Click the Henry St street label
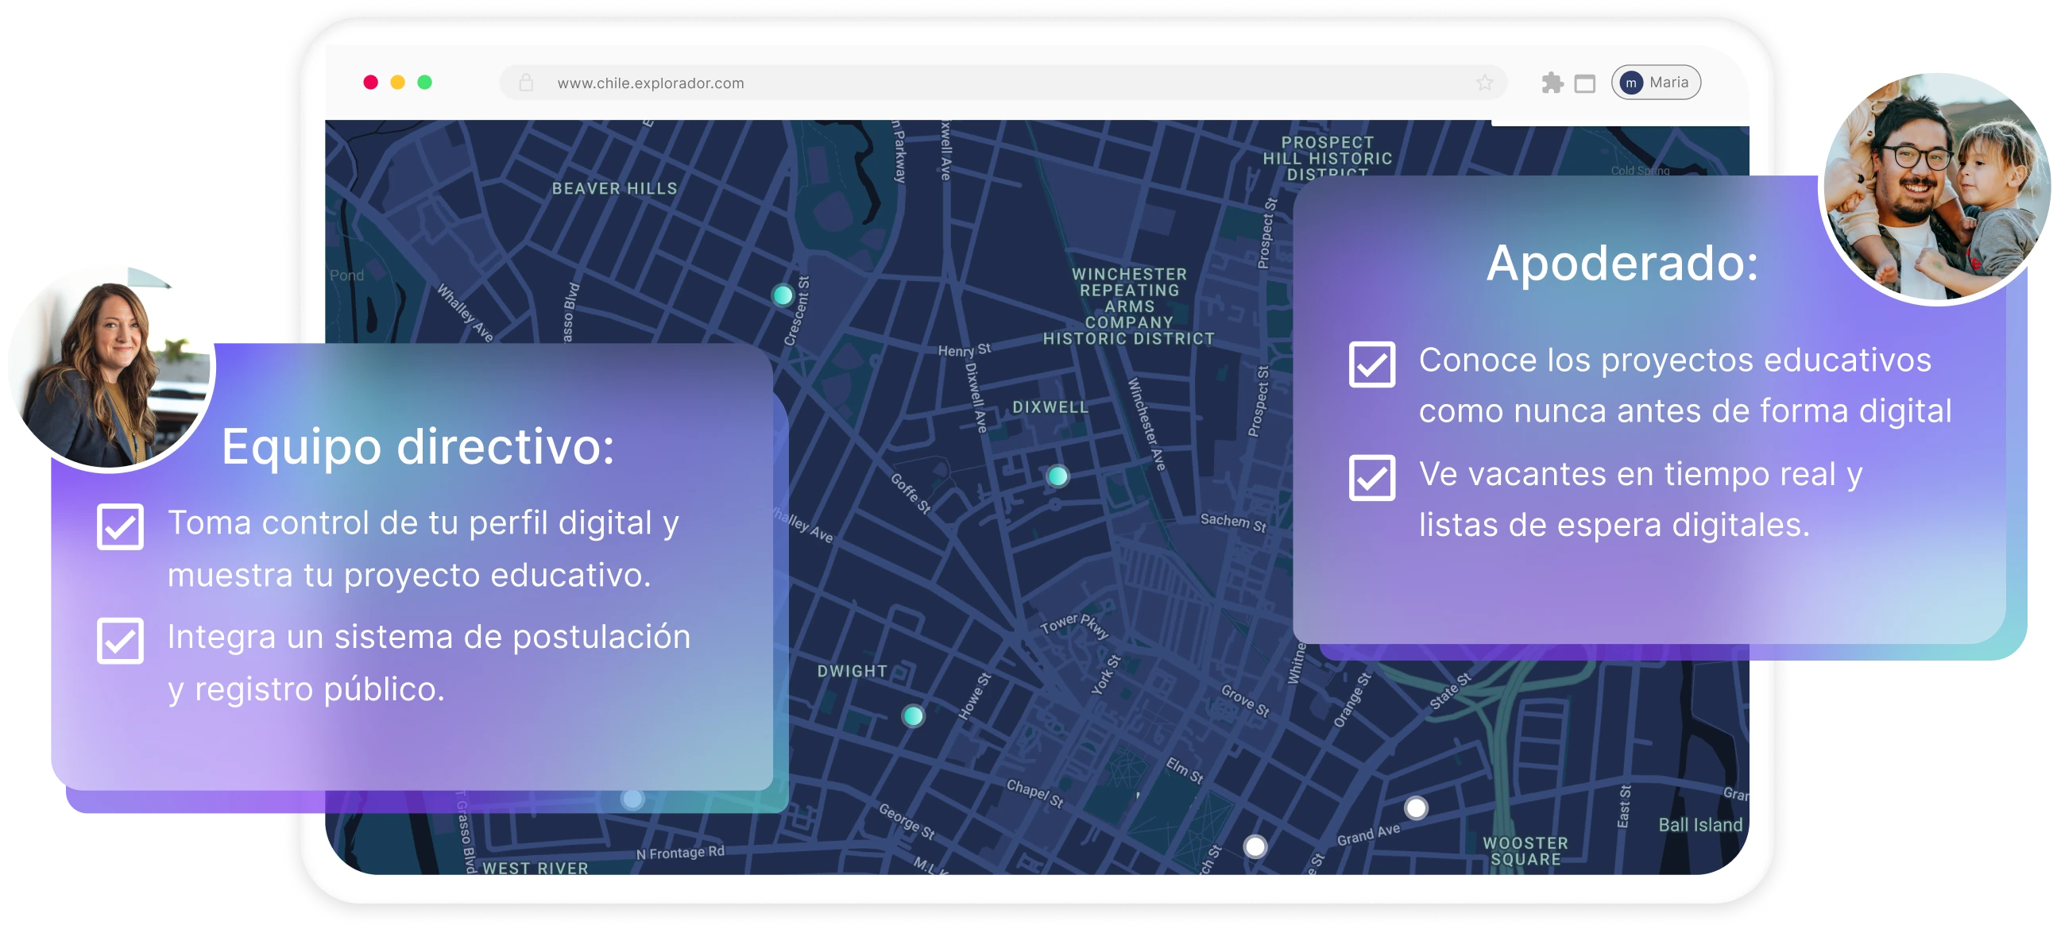Image resolution: width=2057 pixels, height=929 pixels. pos(964,349)
